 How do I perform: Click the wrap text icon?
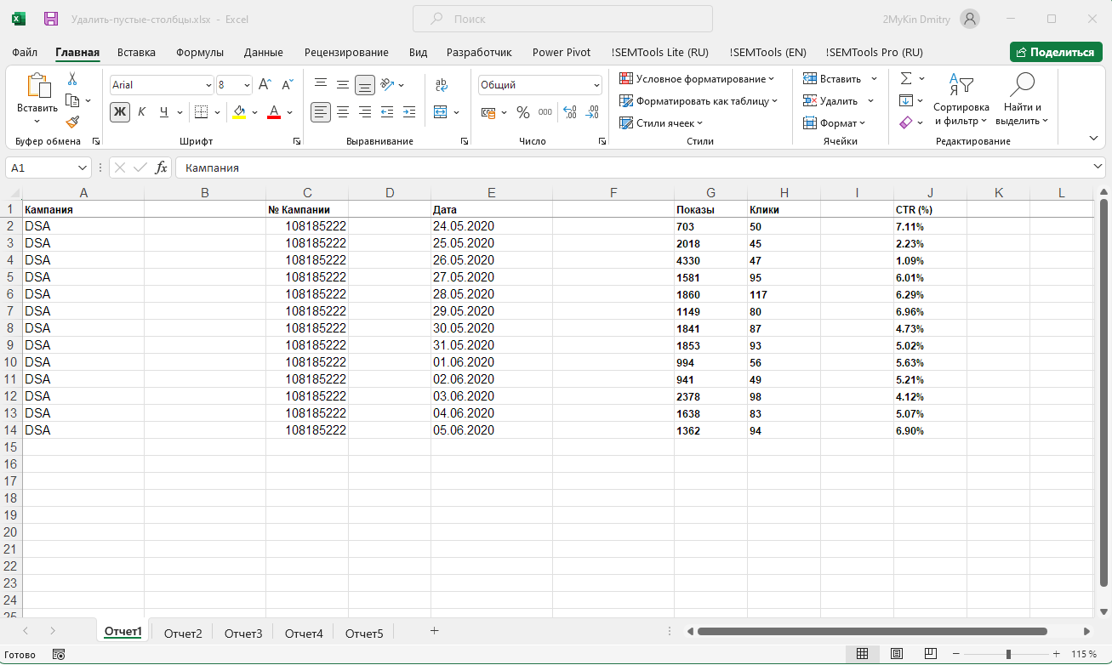pyautogui.click(x=441, y=85)
